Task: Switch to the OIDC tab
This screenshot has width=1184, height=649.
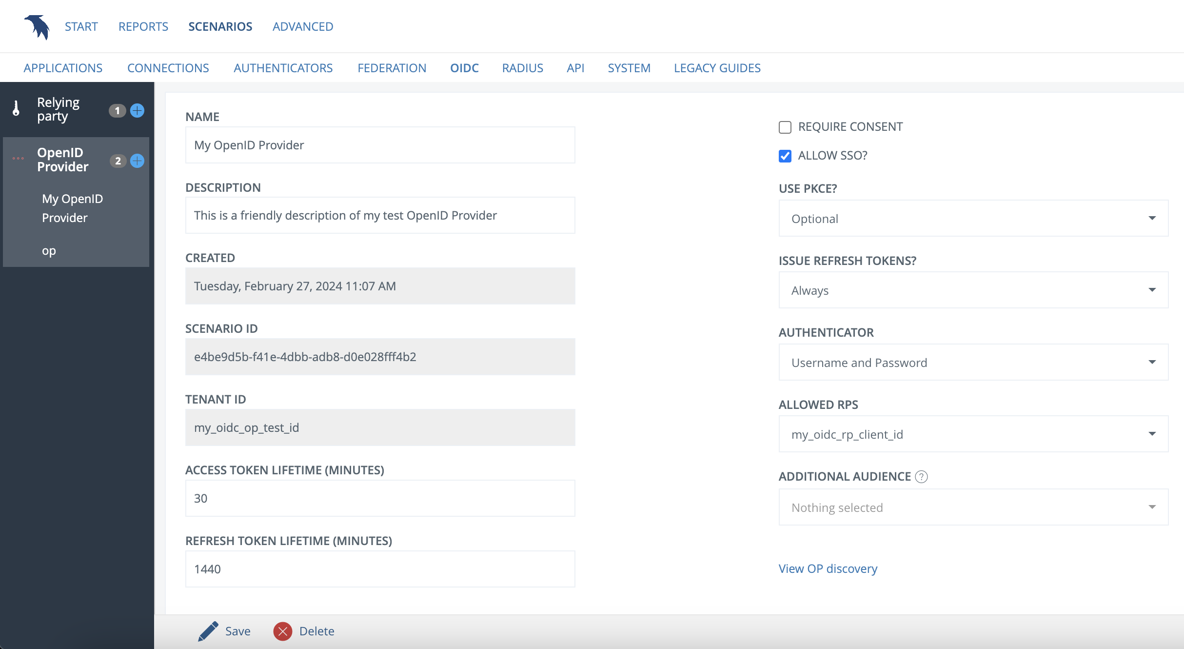Action: 464,68
